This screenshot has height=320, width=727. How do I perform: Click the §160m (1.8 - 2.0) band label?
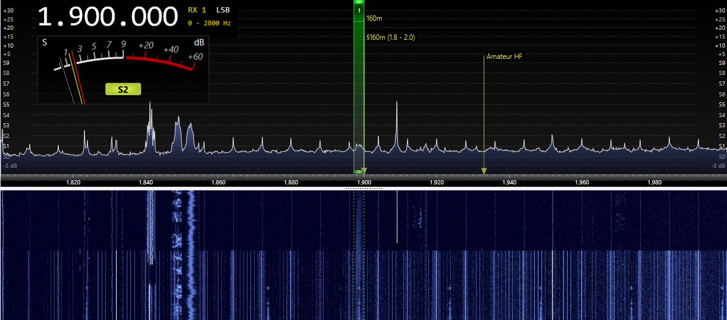391,37
